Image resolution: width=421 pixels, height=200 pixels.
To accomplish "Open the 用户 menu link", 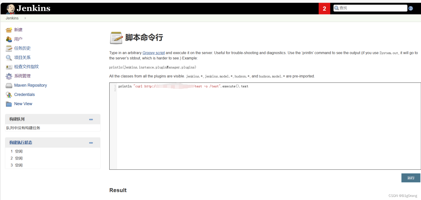I will (x=18, y=39).
